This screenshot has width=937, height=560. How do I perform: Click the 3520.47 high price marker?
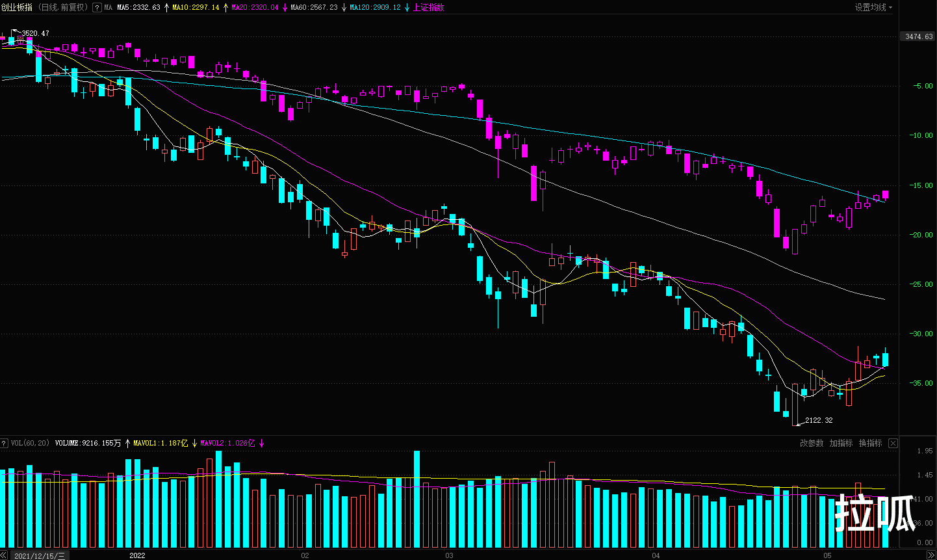35,33
